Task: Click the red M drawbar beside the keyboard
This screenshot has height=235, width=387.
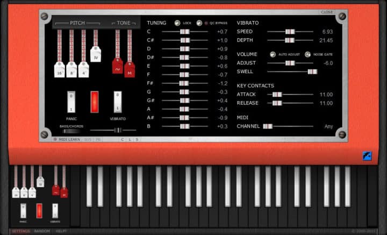Action: coord(64,193)
